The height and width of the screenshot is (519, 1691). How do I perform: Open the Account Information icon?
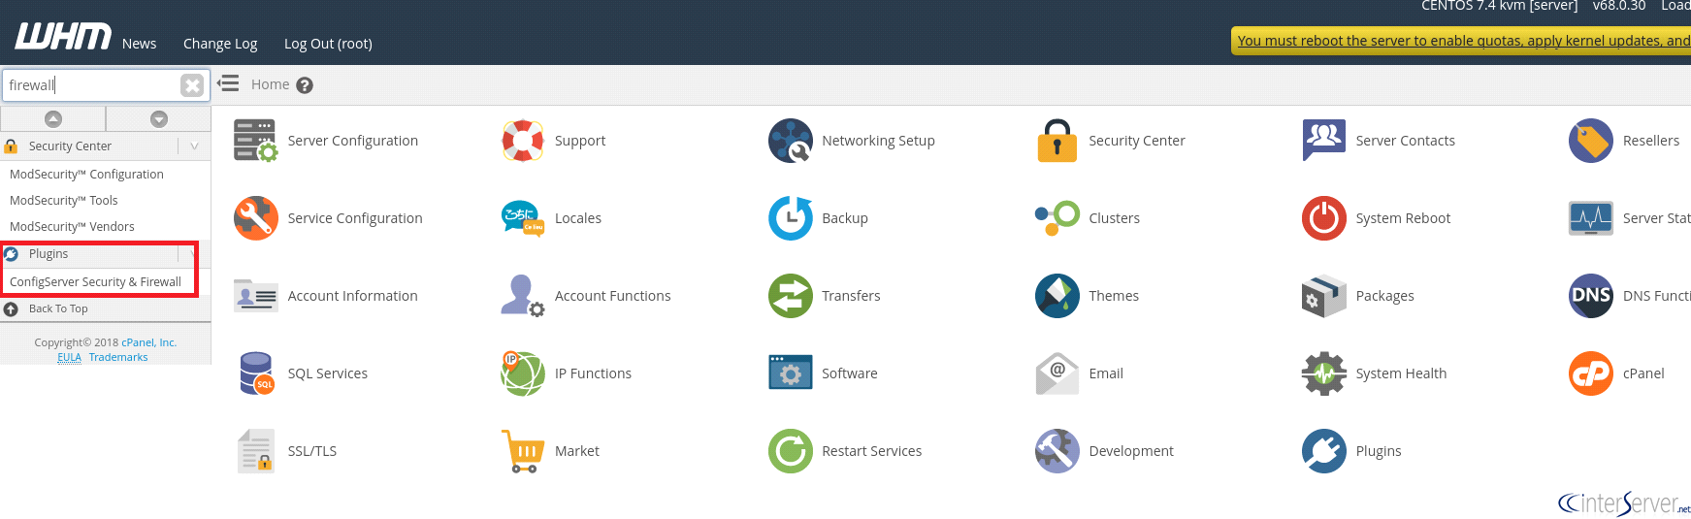(x=256, y=296)
